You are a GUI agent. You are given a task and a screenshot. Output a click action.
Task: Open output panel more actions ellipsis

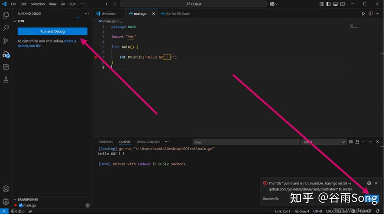coord(363,142)
